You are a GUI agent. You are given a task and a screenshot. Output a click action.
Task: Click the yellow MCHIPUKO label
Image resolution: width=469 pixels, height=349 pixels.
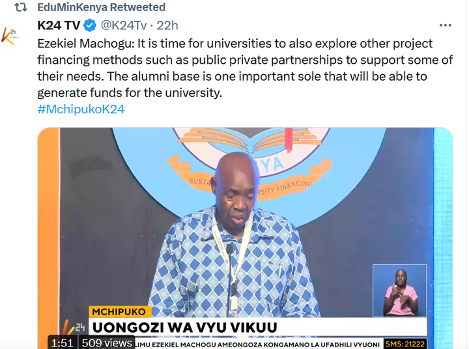click(119, 312)
